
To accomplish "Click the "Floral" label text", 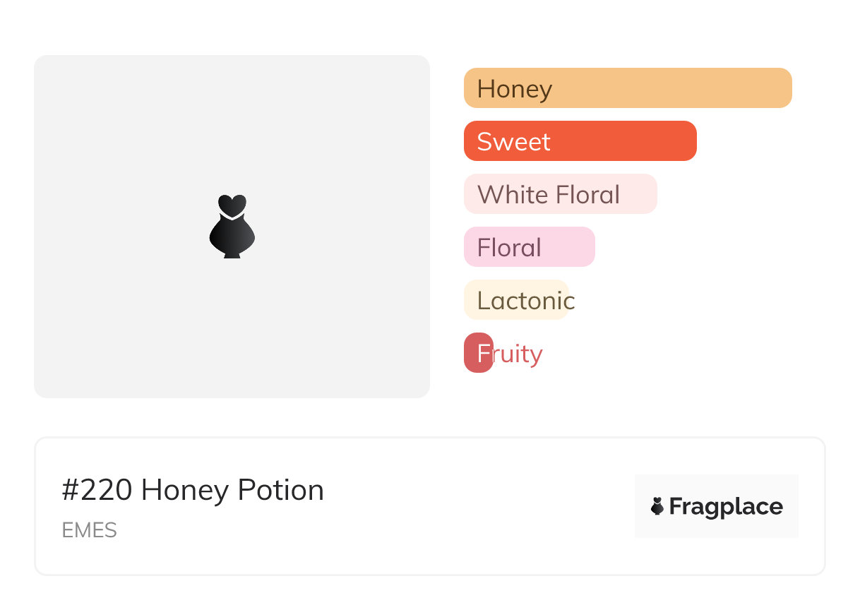I will 509,248.
